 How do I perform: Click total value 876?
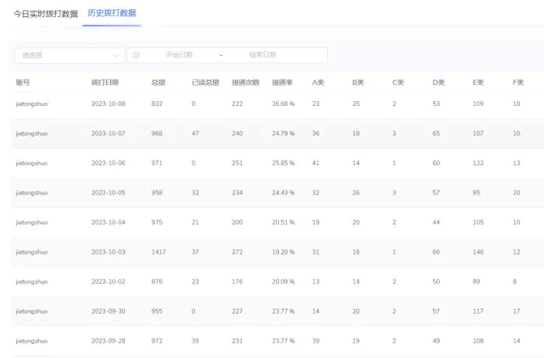[157, 282]
